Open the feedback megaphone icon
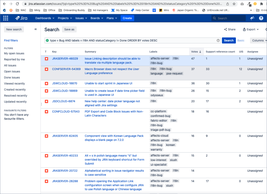Screen dimensions: 267x194 point(252,18)
